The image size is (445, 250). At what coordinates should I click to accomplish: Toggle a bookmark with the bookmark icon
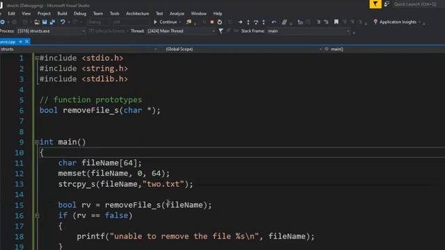[x=337, y=22]
